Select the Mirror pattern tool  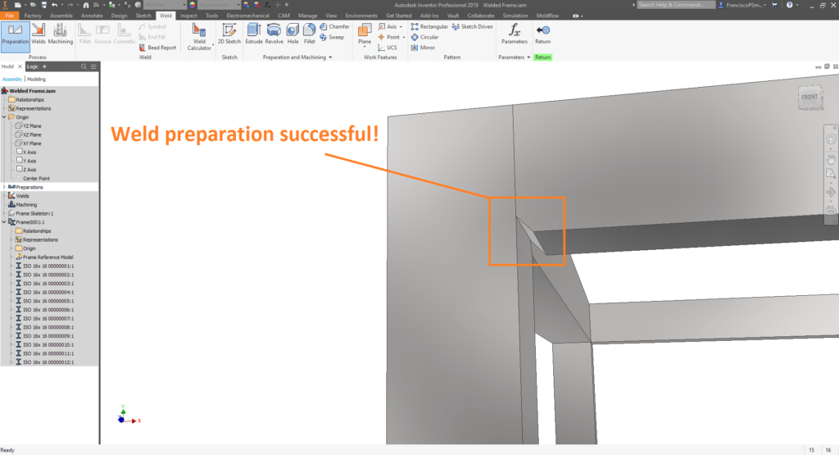click(423, 48)
